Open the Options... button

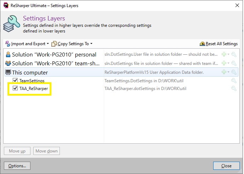click(x=17, y=166)
